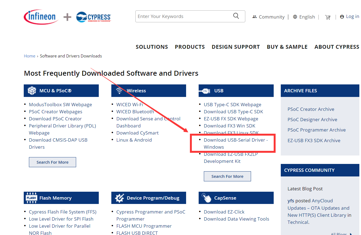The height and width of the screenshot is (235, 361).
Task: Open ModusToolbox SW Webpage link
Action: (x=60, y=105)
